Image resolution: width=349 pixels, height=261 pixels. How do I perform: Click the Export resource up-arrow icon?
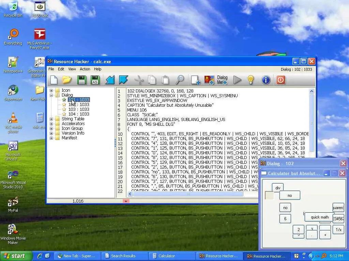(x=123, y=80)
